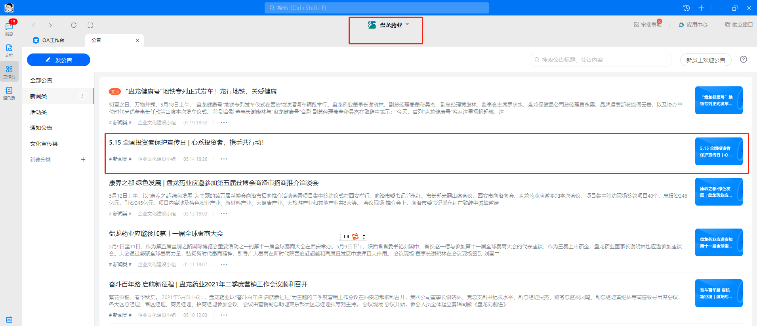Open the Contacts icon in sidebar
Image resolution: width=757 pixels, height=326 pixels.
click(x=9, y=93)
